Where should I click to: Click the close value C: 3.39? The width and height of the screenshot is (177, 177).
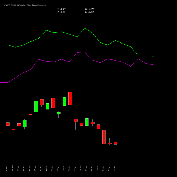(x=61, y=9)
